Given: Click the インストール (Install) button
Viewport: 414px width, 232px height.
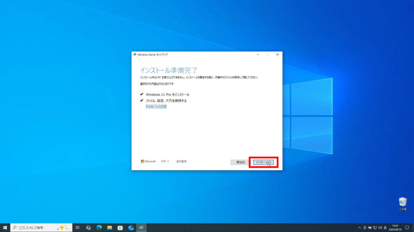Looking at the screenshot, I should [263, 162].
